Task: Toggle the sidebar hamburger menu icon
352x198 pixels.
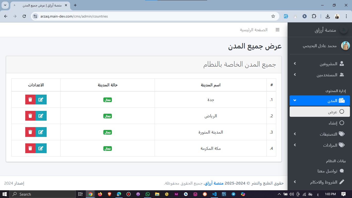Action: pyautogui.click(x=278, y=30)
